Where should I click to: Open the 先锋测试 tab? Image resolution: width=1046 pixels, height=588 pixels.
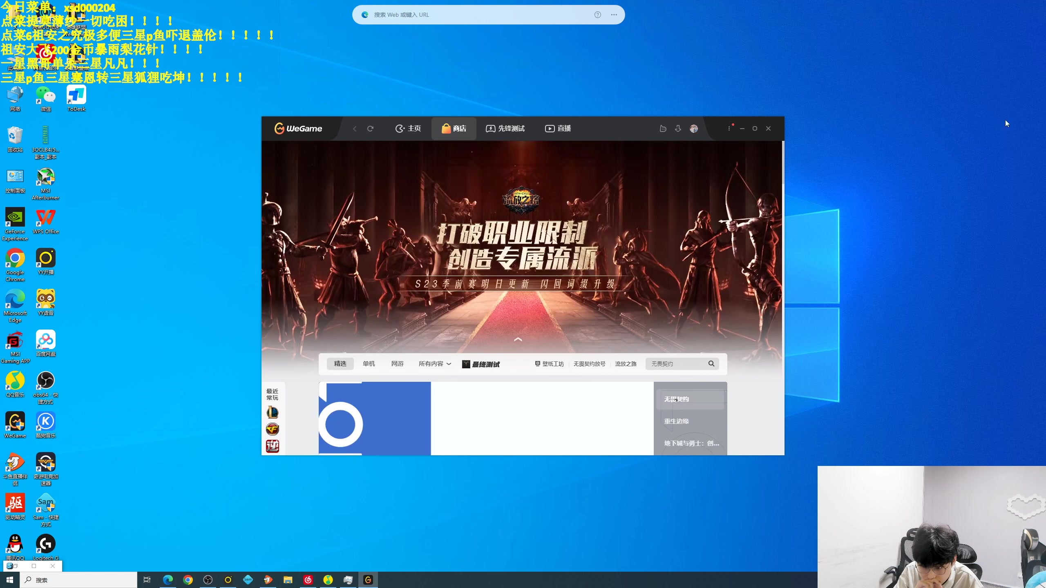coord(505,129)
